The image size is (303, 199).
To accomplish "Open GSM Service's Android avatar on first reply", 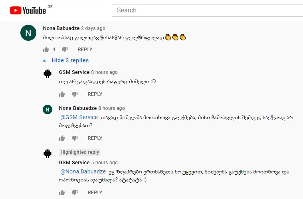I will [x=48, y=74].
